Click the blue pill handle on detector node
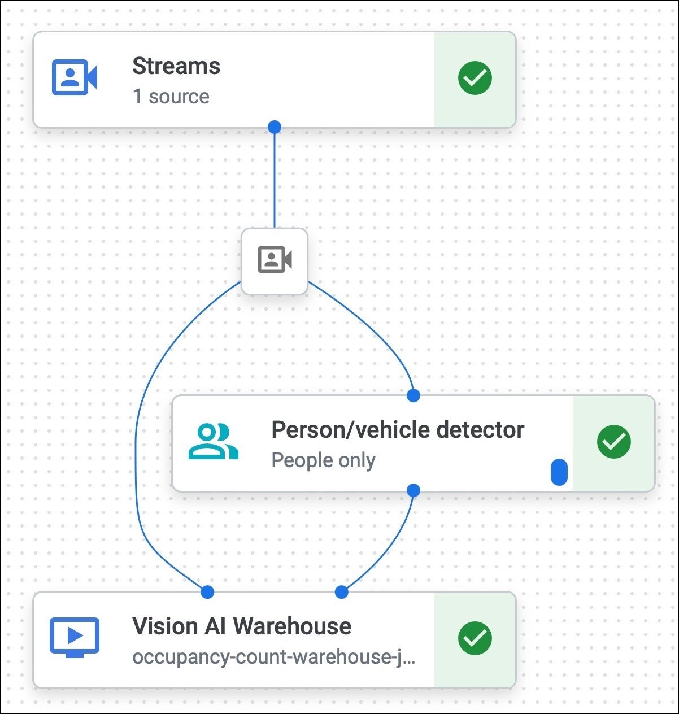Image resolution: width=679 pixels, height=714 pixels. [559, 472]
